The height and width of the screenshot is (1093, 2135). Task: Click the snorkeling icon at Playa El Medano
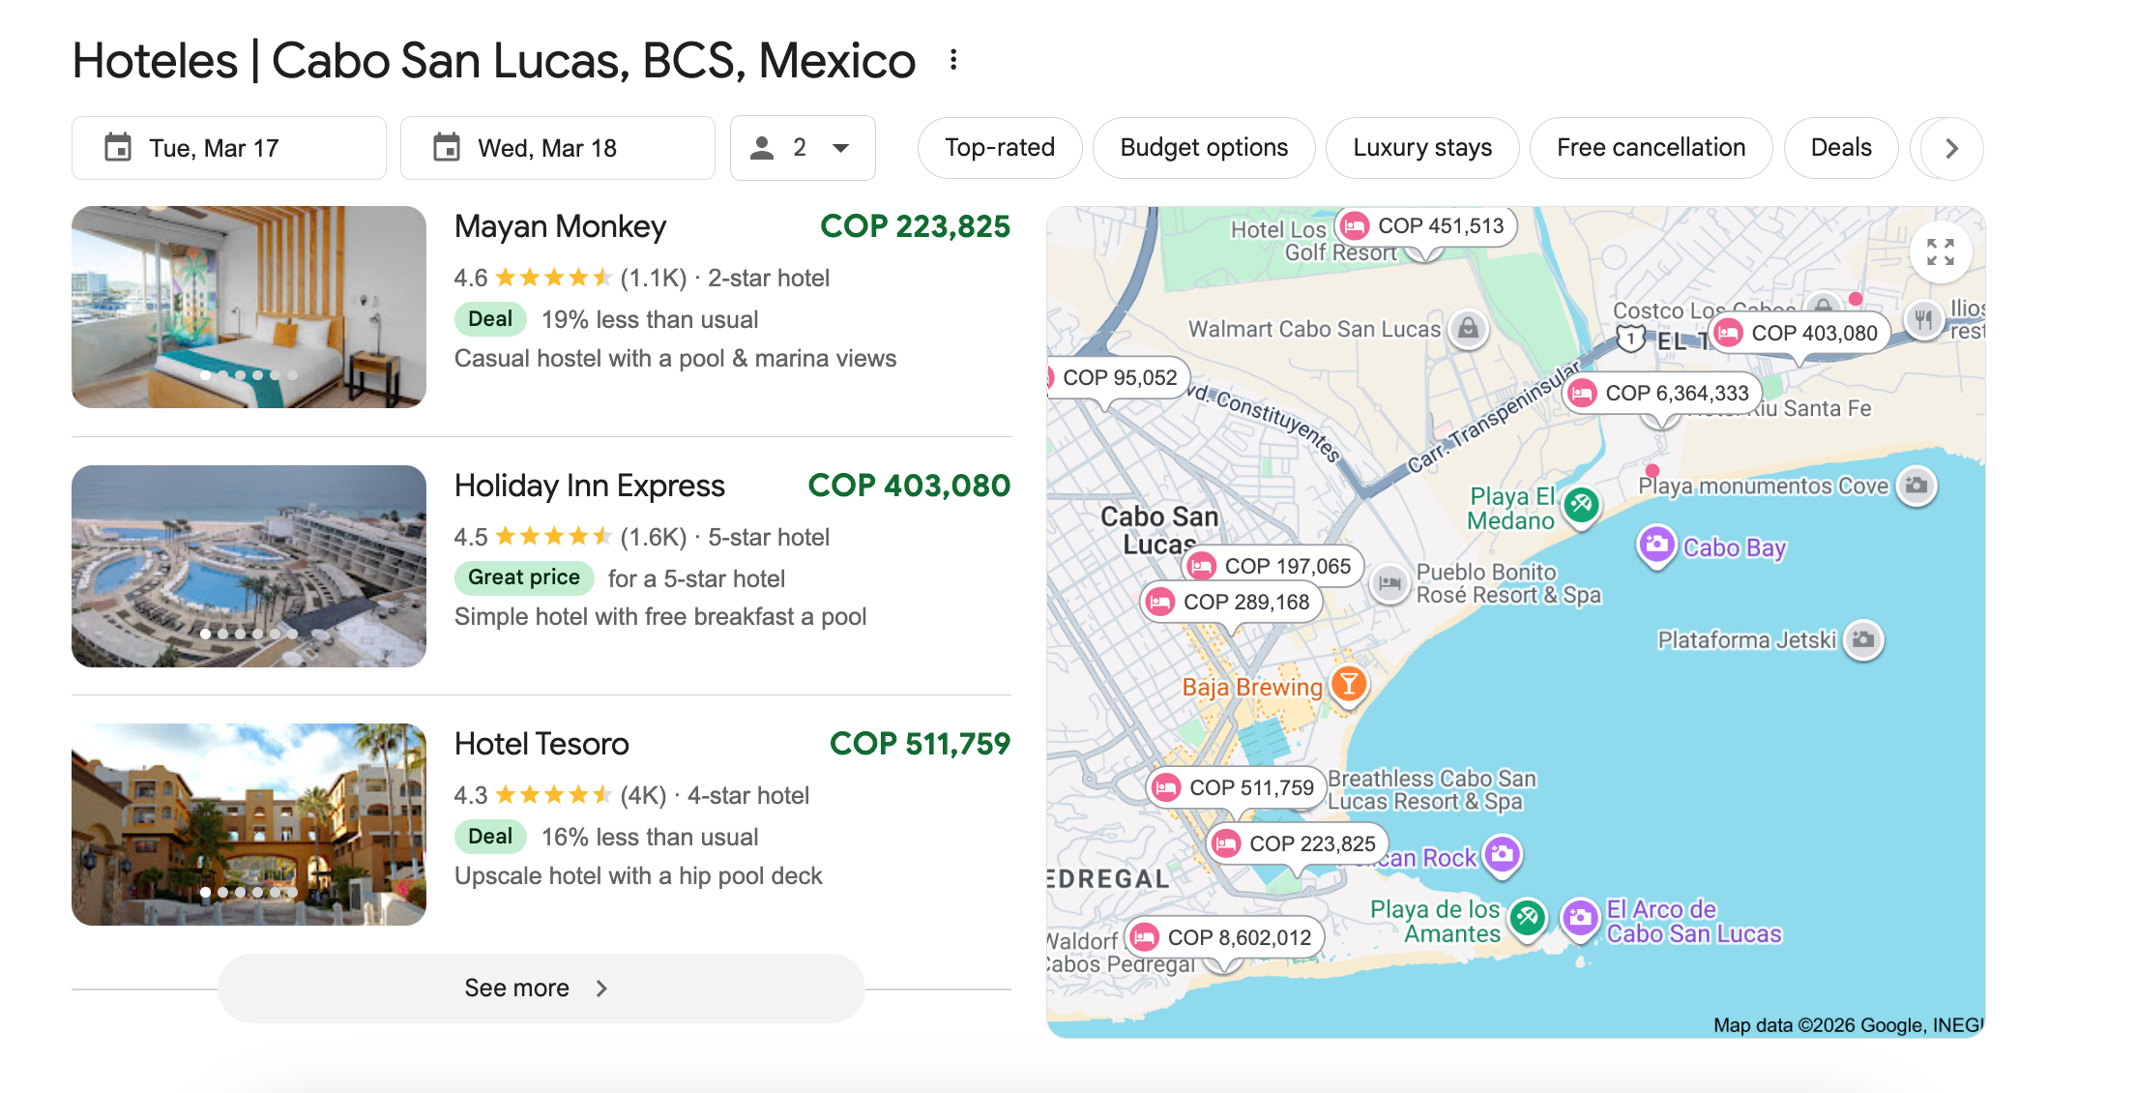tap(1580, 505)
